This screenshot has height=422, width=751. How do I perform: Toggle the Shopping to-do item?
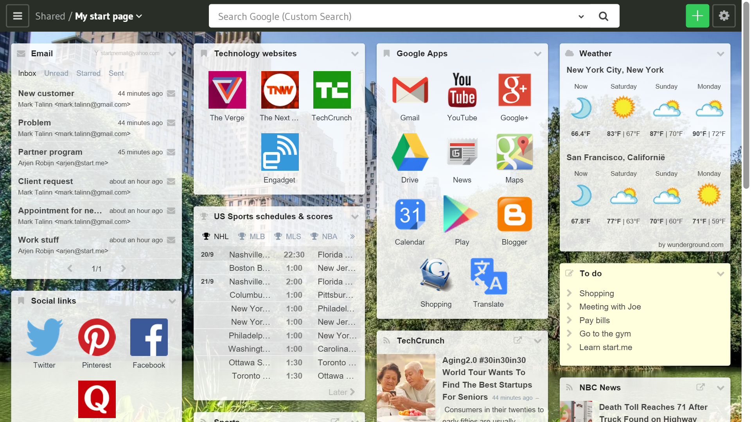coord(596,293)
